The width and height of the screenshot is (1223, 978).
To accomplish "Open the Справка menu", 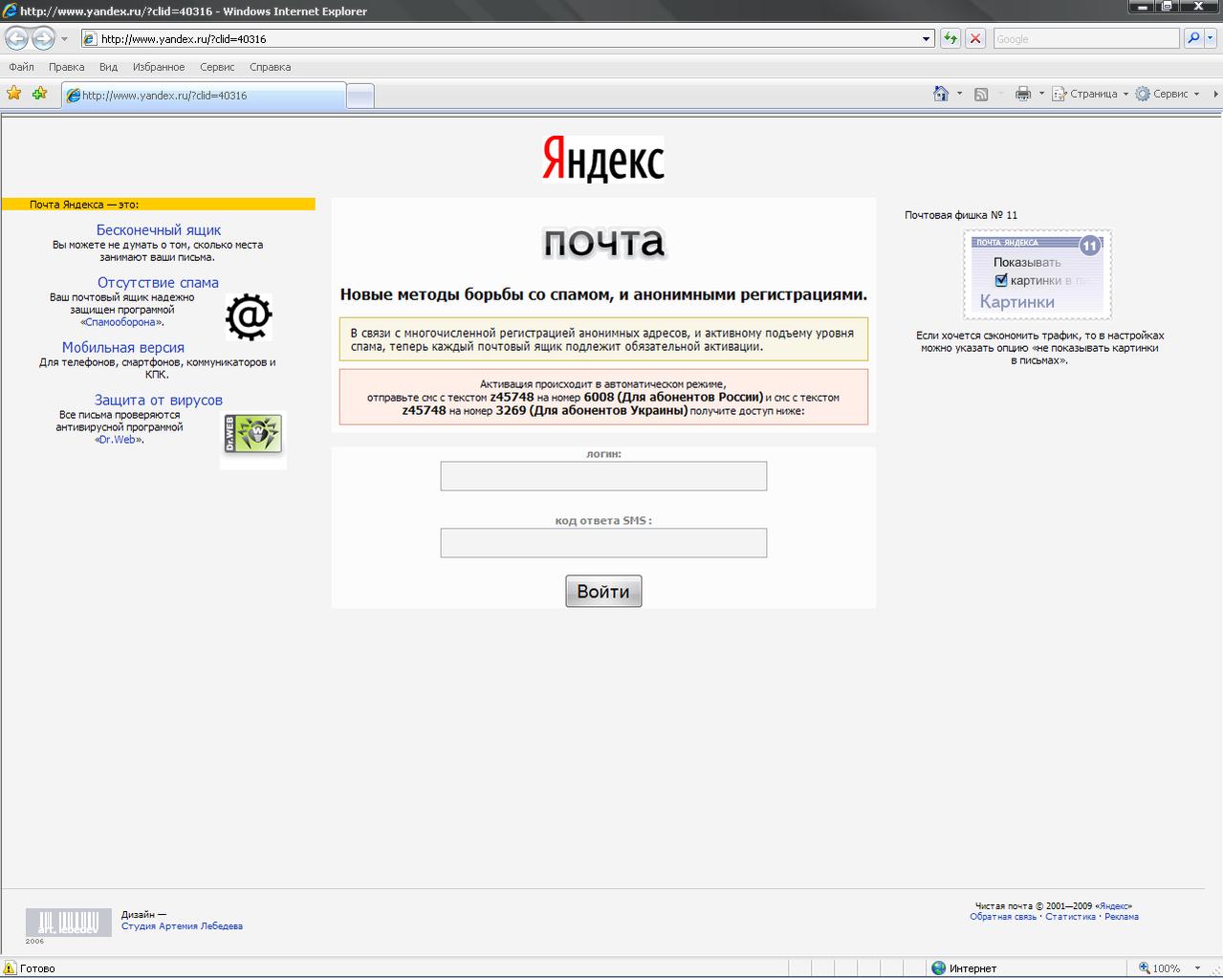I will pos(270,67).
